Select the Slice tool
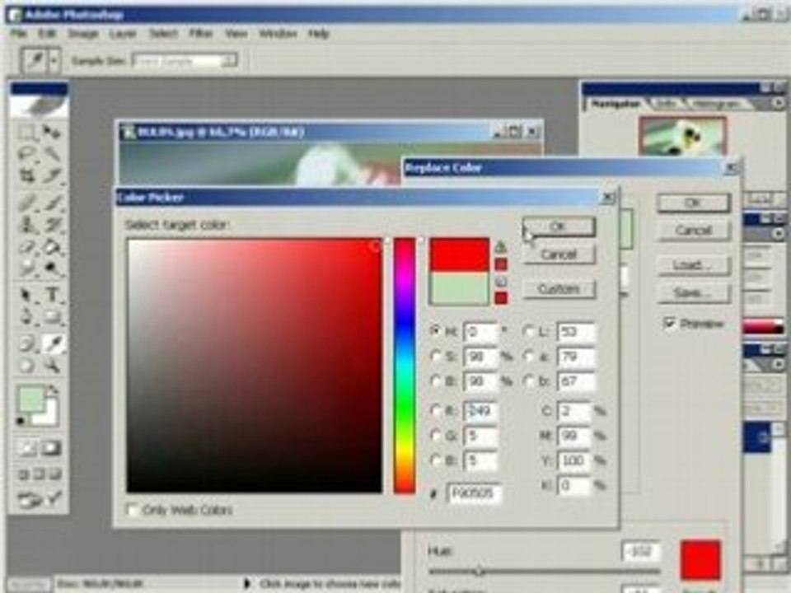This screenshot has height=593, width=791. [51, 175]
